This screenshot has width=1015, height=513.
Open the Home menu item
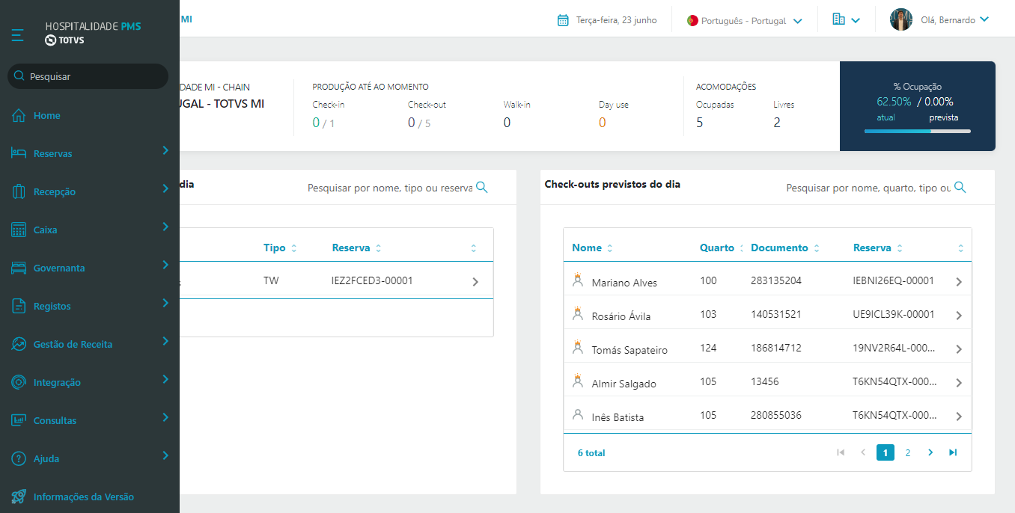coord(46,116)
